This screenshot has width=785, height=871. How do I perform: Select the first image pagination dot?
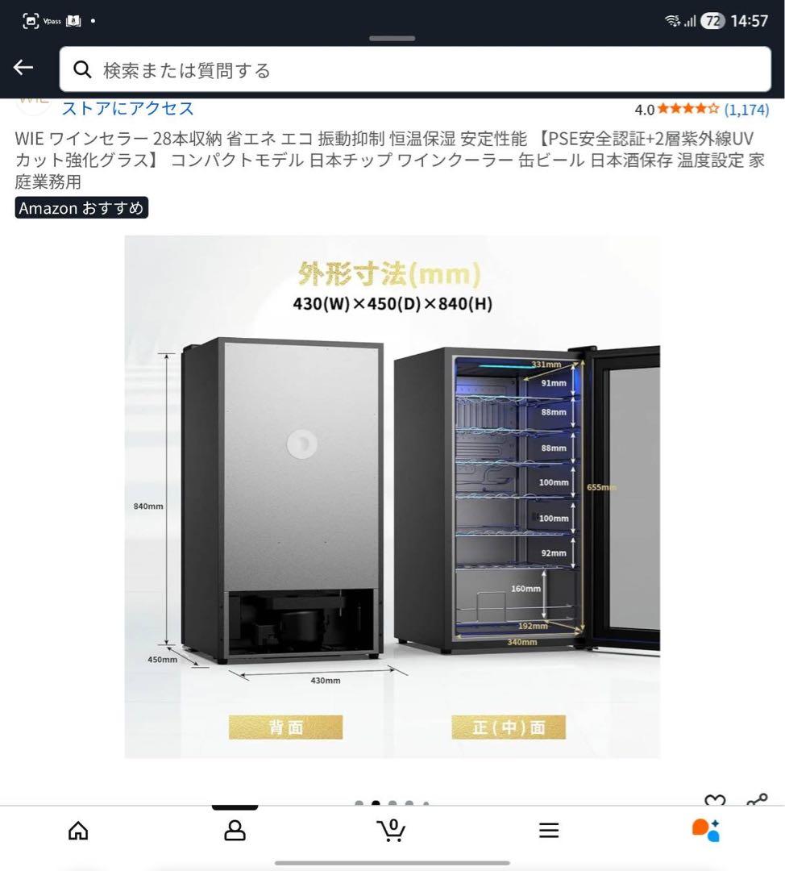[359, 803]
